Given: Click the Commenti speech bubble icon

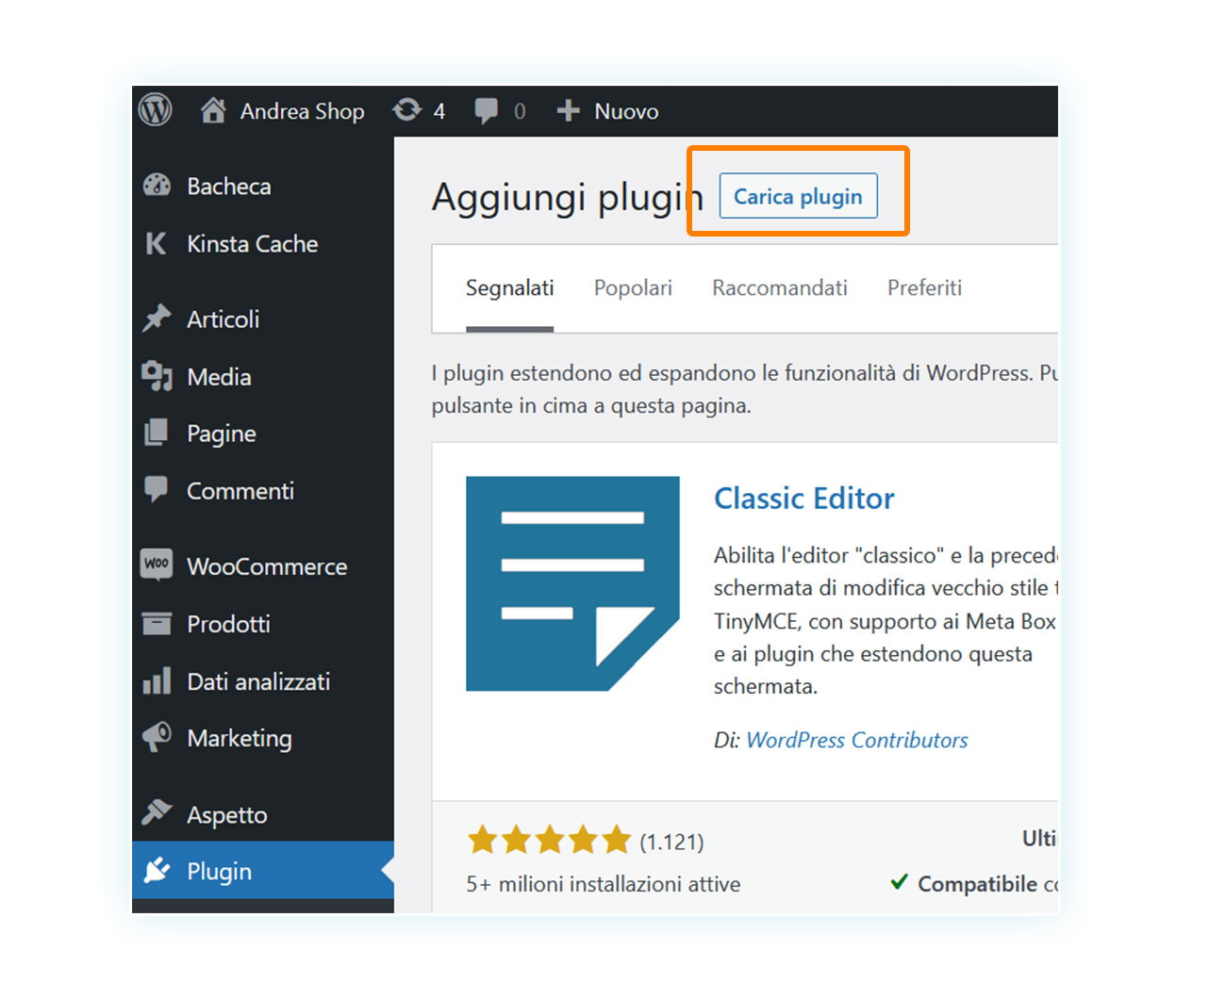Looking at the screenshot, I should point(157,490).
